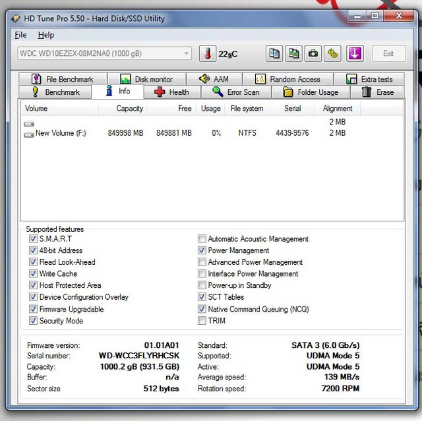Image resolution: width=422 pixels, height=421 pixels.
Task: Open the Help menu
Action: (46, 35)
